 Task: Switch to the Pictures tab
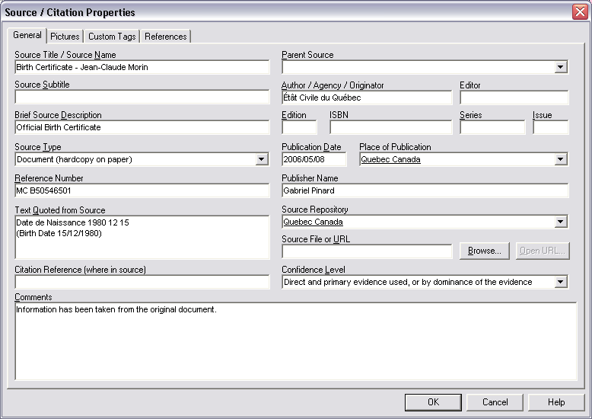click(x=65, y=36)
